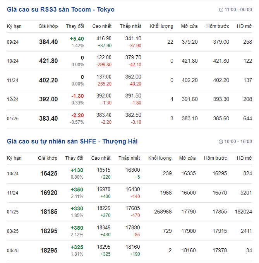Click the Giá khớp column header in Tocom table
Image resolution: width=259 pixels, height=263 pixels.
tap(48, 26)
